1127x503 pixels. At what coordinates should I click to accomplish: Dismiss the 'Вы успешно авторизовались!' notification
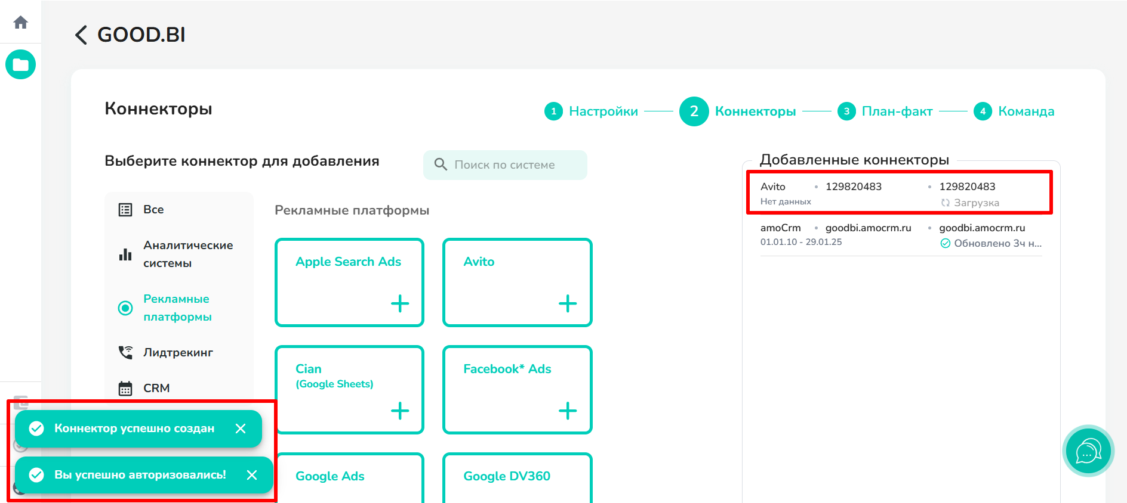[x=252, y=475]
